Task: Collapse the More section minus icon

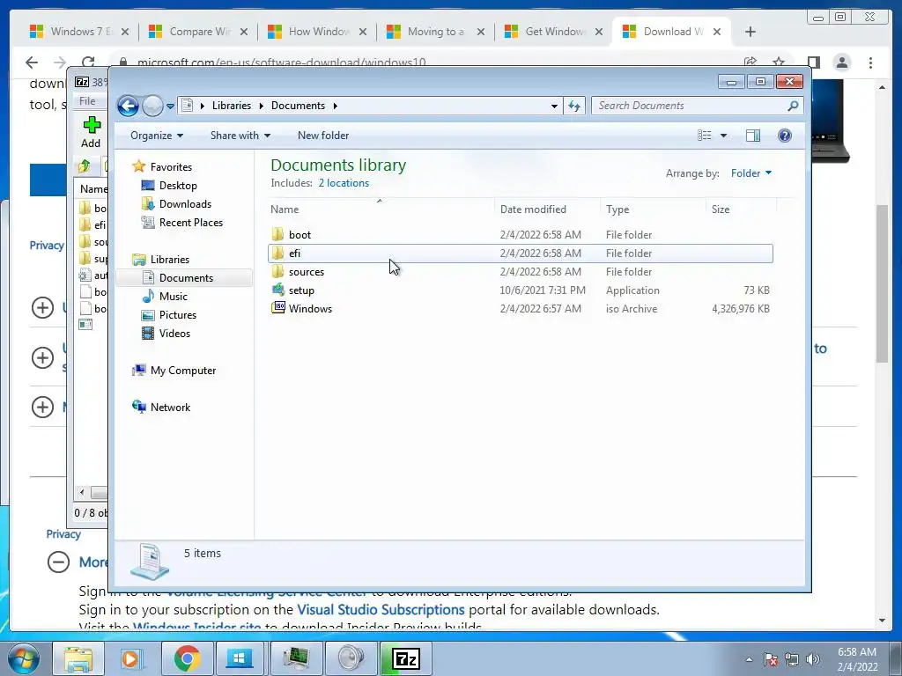Action: point(58,562)
